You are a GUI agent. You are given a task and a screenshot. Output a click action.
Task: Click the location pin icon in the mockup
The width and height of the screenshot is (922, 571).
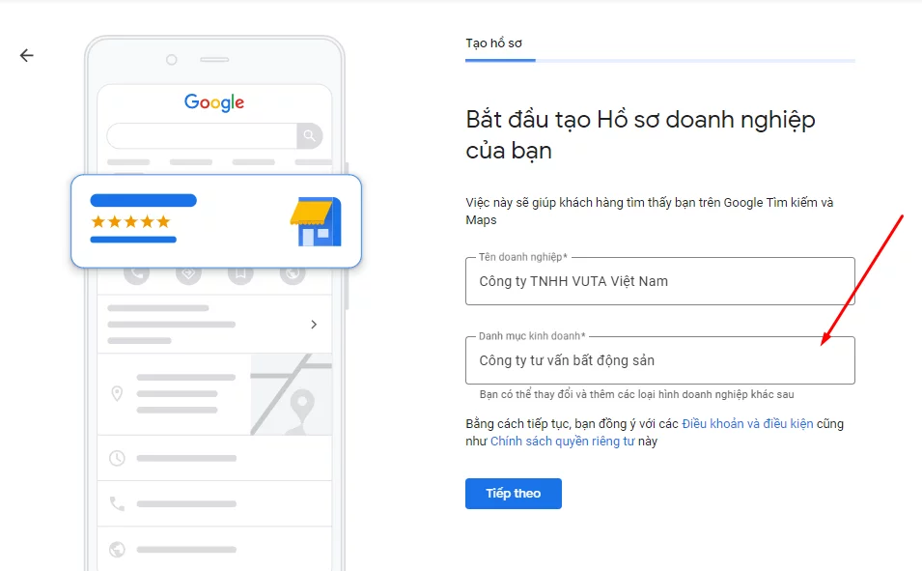[x=117, y=394]
